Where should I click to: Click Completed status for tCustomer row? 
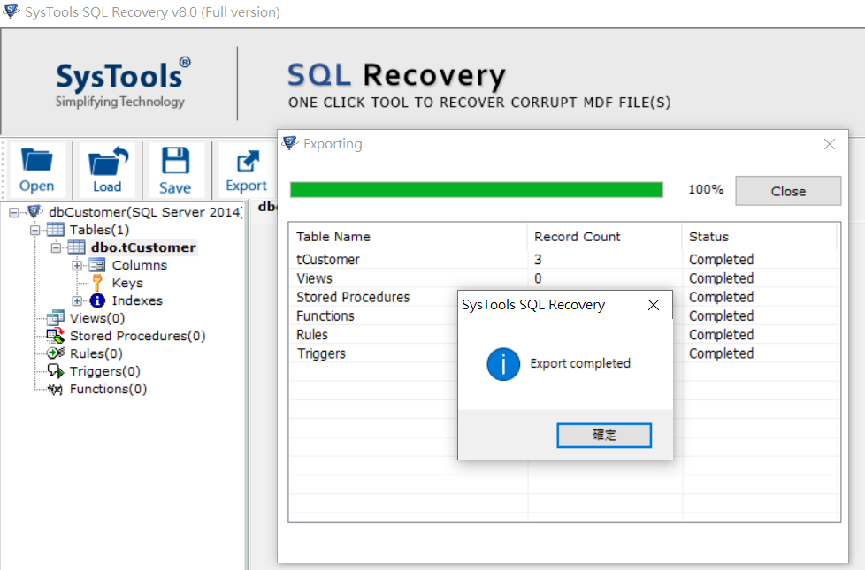(x=721, y=259)
